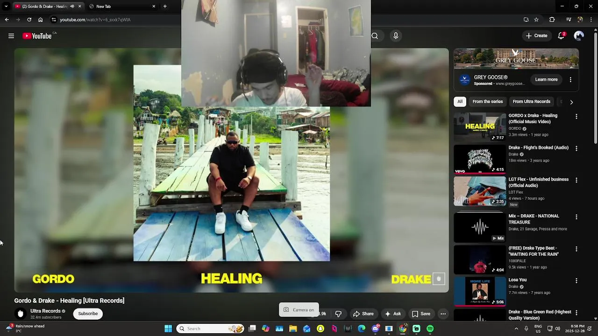Image resolution: width=598 pixels, height=336 pixels.
Task: Toggle the Camera on indicator
Action: [x=299, y=310]
